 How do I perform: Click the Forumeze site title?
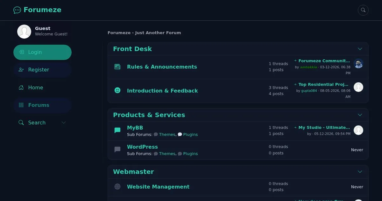tap(42, 10)
